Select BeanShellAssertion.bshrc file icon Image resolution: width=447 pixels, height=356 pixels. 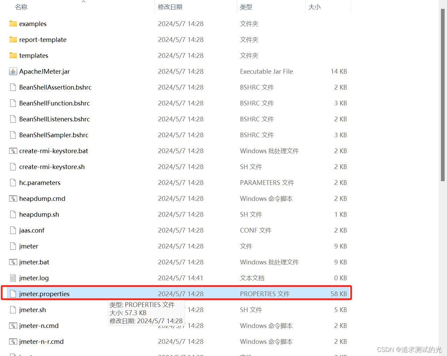tap(13, 87)
